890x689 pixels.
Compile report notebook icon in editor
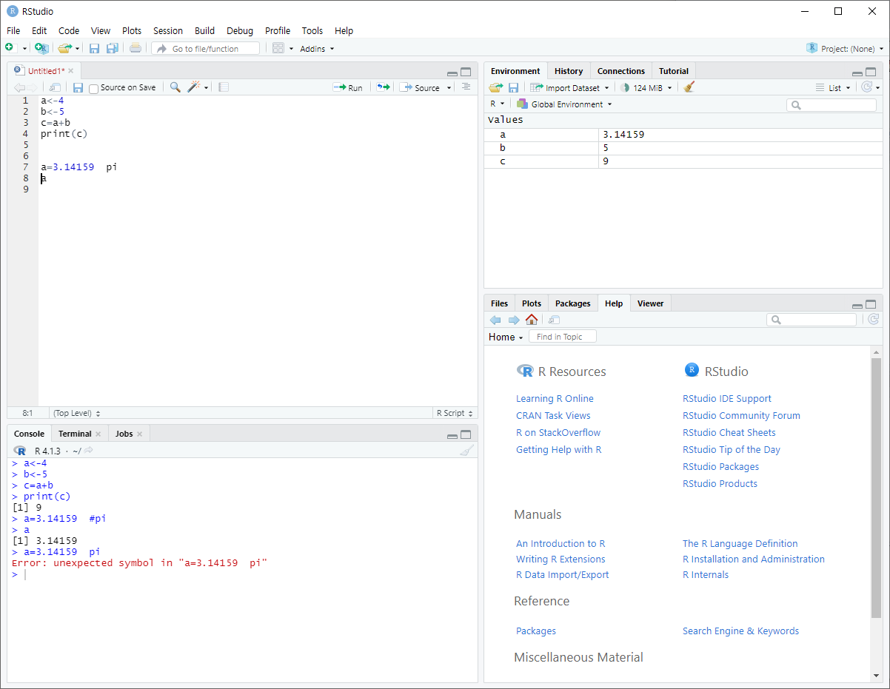(224, 87)
